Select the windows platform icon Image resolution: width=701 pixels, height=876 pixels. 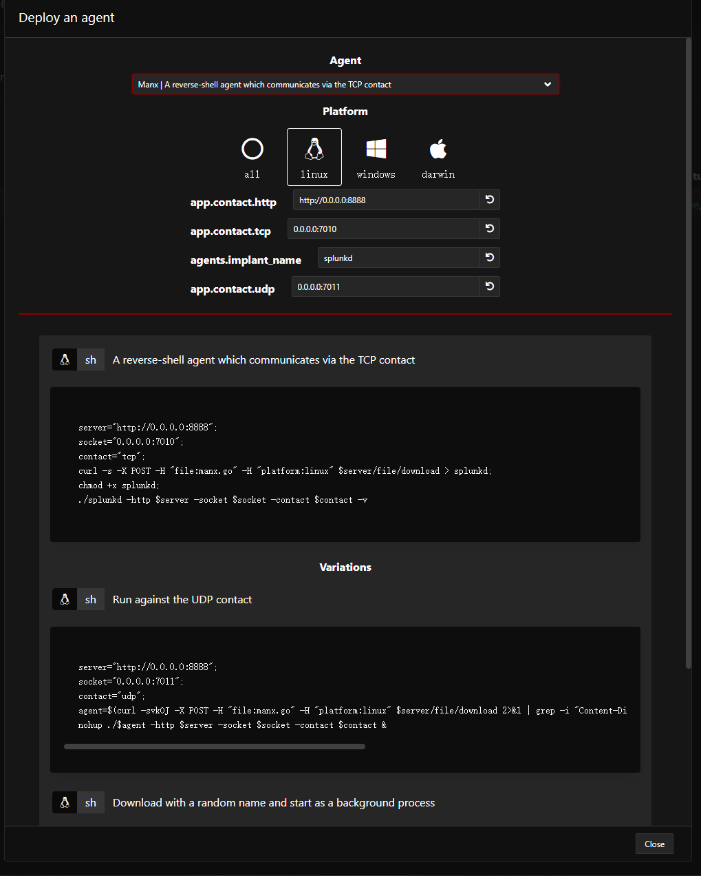tap(376, 149)
